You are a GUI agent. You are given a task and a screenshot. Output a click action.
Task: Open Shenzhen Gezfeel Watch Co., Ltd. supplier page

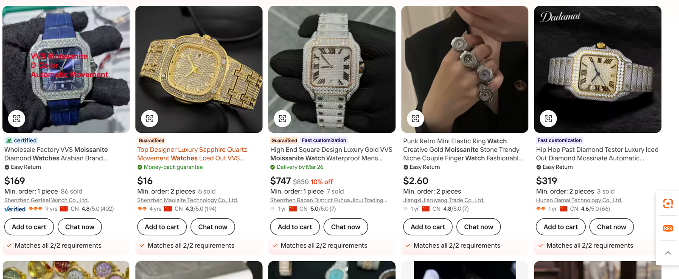(47, 200)
